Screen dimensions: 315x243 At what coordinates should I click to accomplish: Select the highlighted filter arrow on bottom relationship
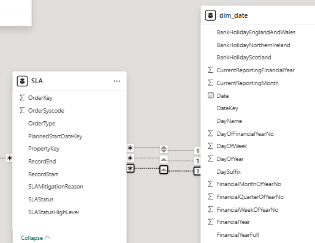164,170
